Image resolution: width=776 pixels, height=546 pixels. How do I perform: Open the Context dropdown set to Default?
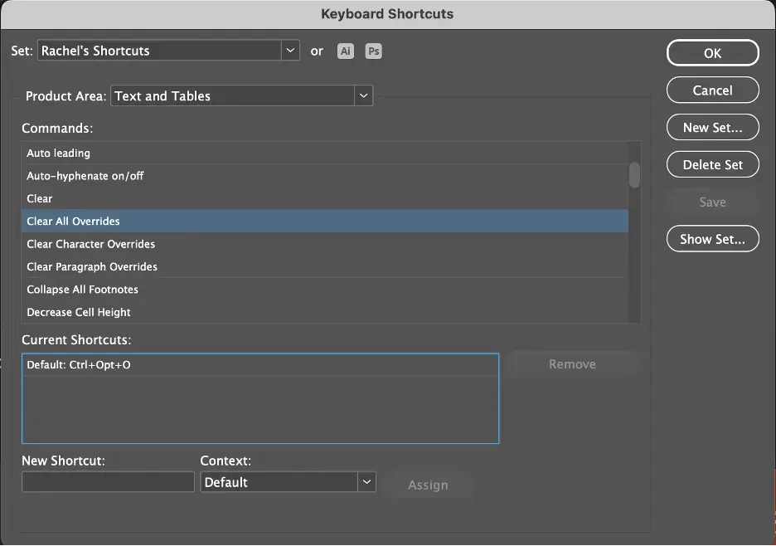288,482
